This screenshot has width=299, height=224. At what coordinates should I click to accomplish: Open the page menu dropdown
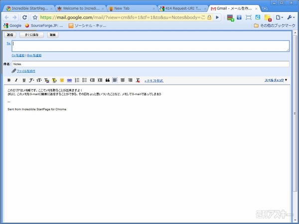click(280, 17)
